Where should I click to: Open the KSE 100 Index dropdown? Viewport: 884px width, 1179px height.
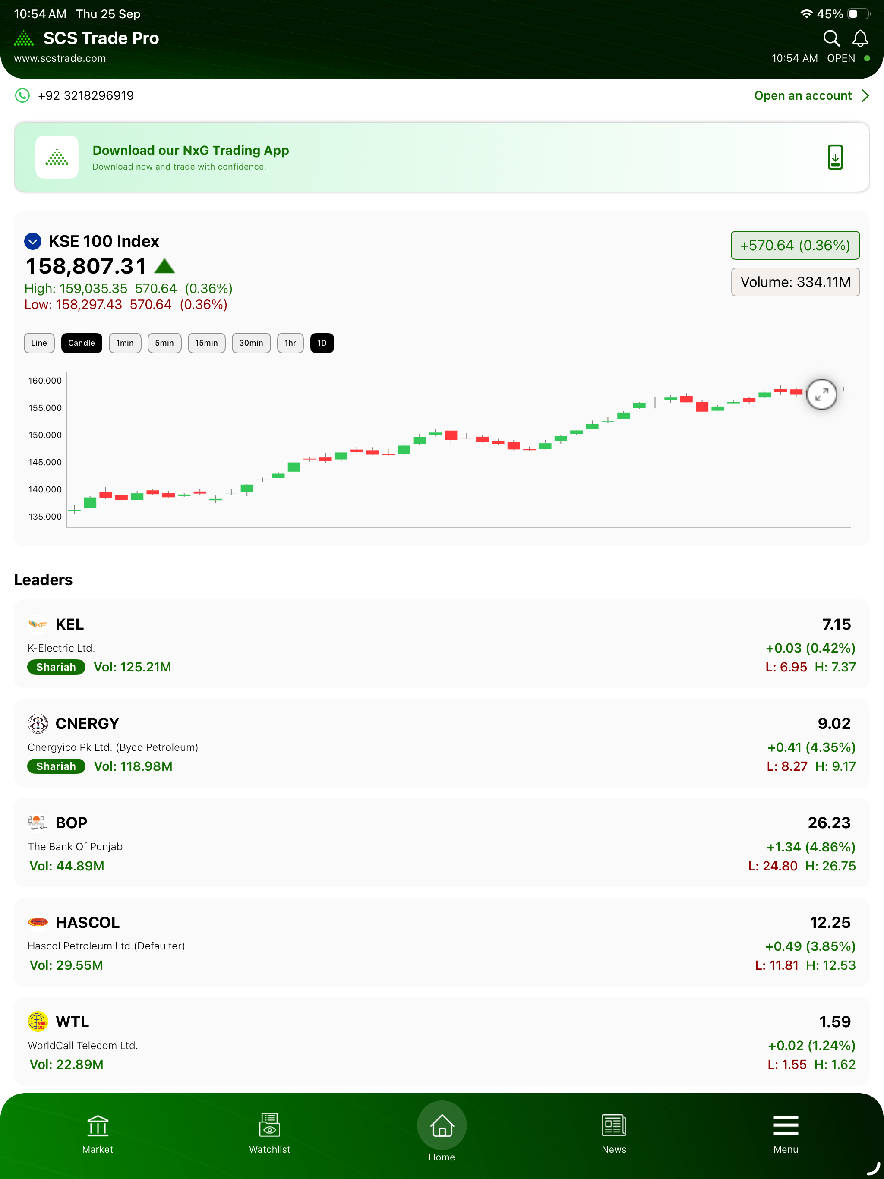33,241
